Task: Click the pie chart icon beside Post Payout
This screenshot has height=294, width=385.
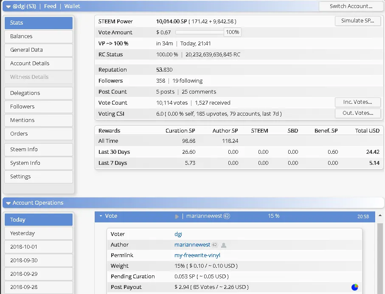Action: (355, 287)
